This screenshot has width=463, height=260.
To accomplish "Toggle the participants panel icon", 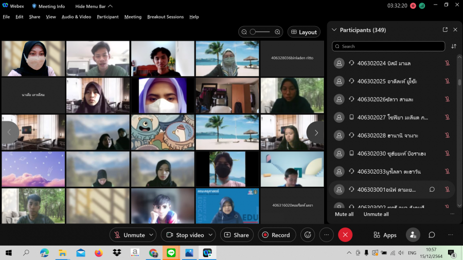I will click(413, 235).
